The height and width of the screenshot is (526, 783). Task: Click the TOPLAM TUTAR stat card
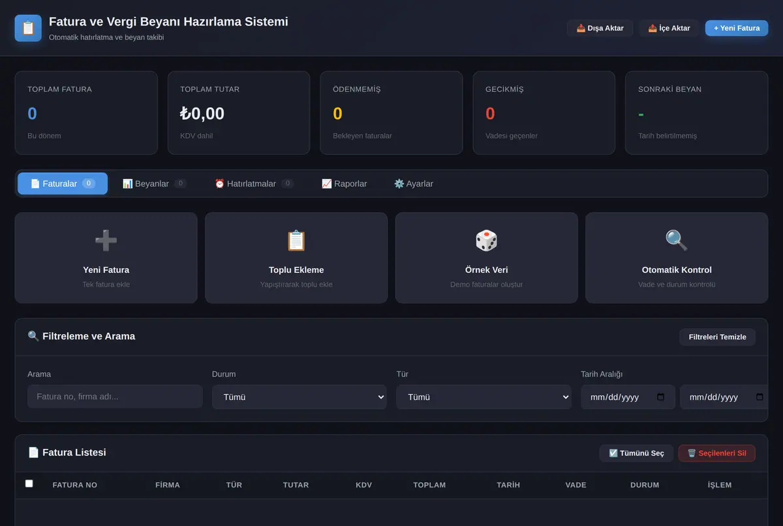(x=239, y=113)
